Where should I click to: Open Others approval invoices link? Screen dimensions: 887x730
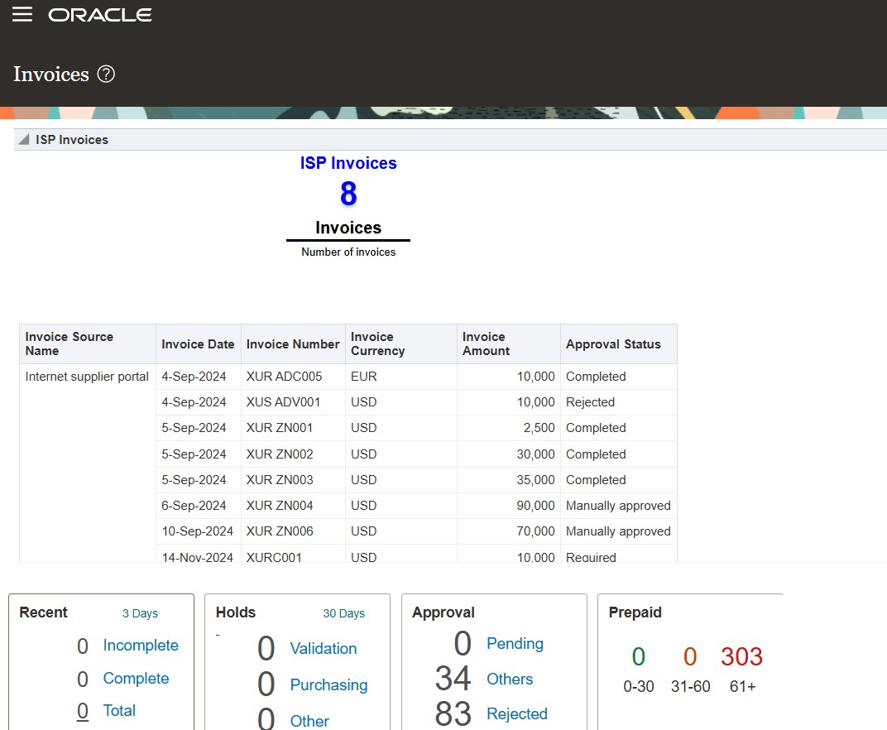[x=510, y=680]
